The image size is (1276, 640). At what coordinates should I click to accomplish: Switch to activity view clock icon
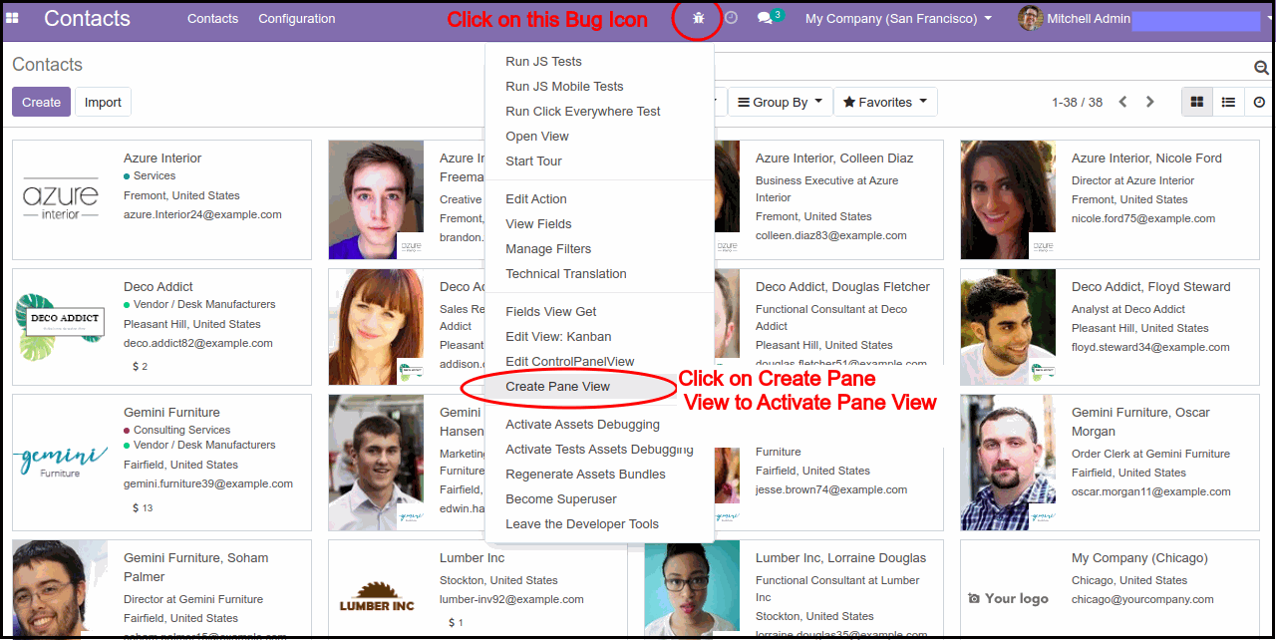tap(1259, 102)
